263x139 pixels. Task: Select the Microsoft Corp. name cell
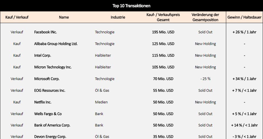[x=47, y=79]
